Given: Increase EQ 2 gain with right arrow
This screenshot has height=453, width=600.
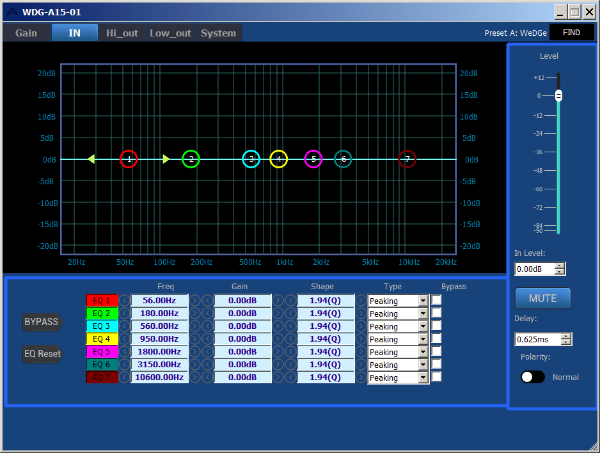Looking at the screenshot, I should click(x=278, y=314).
